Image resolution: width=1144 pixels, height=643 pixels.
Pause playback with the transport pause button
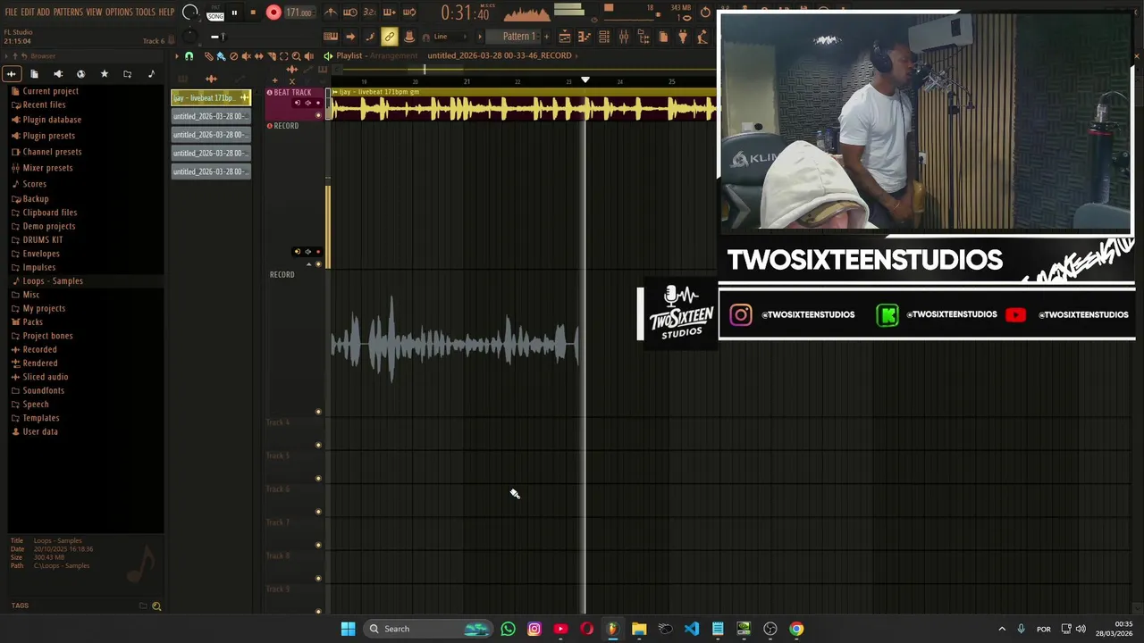tap(234, 13)
